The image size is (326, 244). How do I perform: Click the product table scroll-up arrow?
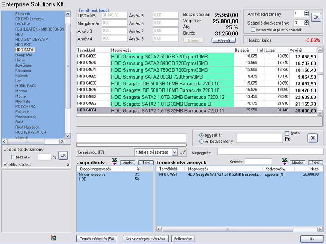320,50
